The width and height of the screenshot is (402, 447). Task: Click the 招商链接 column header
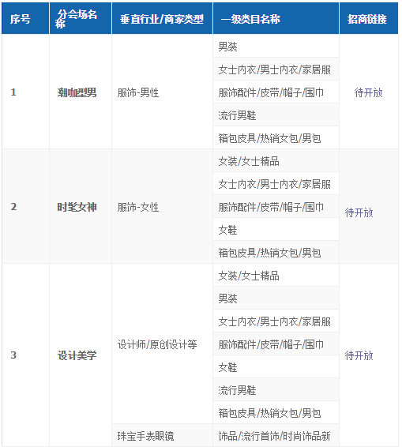click(x=369, y=18)
